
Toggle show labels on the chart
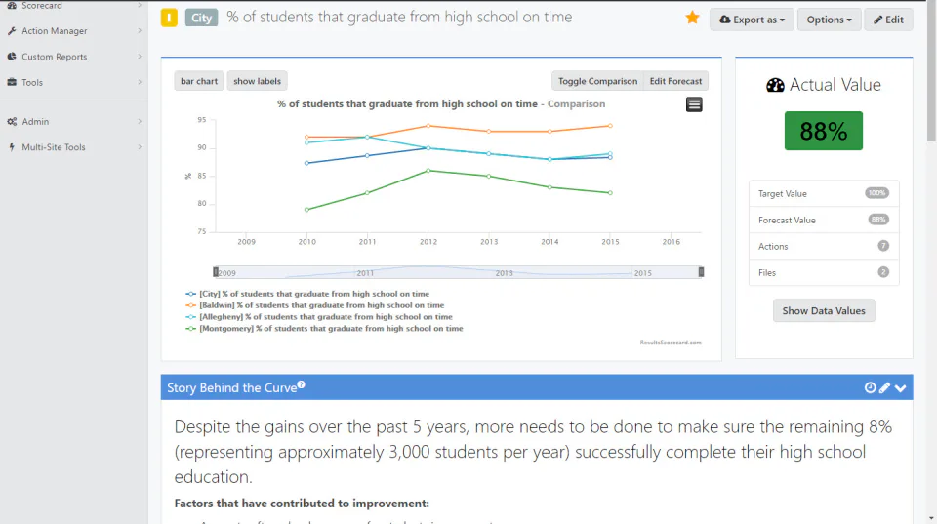pyautogui.click(x=257, y=81)
